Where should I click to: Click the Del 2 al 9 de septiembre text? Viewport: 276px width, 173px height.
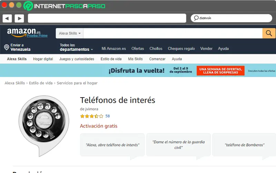(181, 70)
